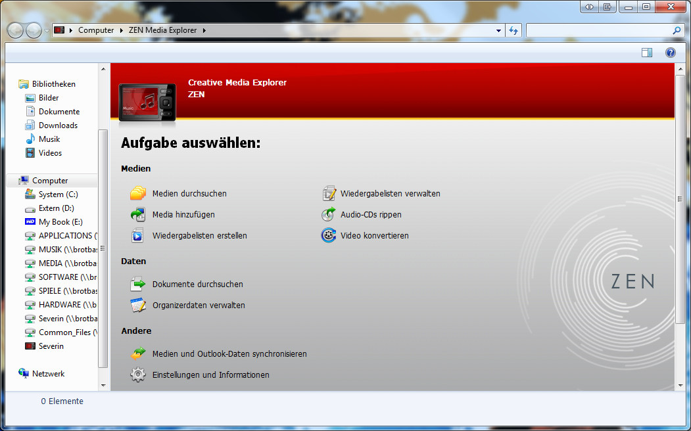Toggle the preview pane button
This screenshot has width=691, height=431.
pyautogui.click(x=647, y=53)
